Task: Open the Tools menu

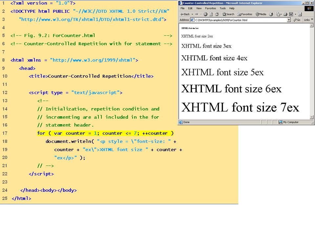Action: coord(222,8)
